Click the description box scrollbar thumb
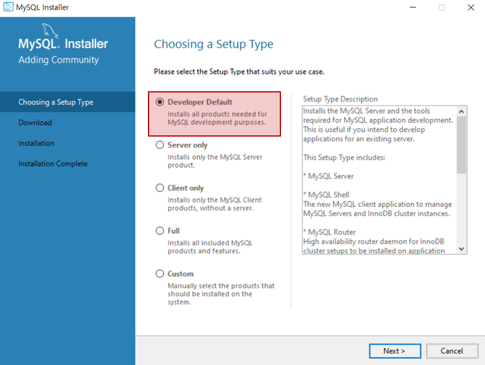 pos(462,145)
